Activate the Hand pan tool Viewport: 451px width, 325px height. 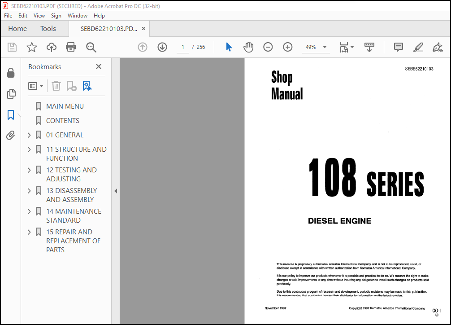click(248, 47)
